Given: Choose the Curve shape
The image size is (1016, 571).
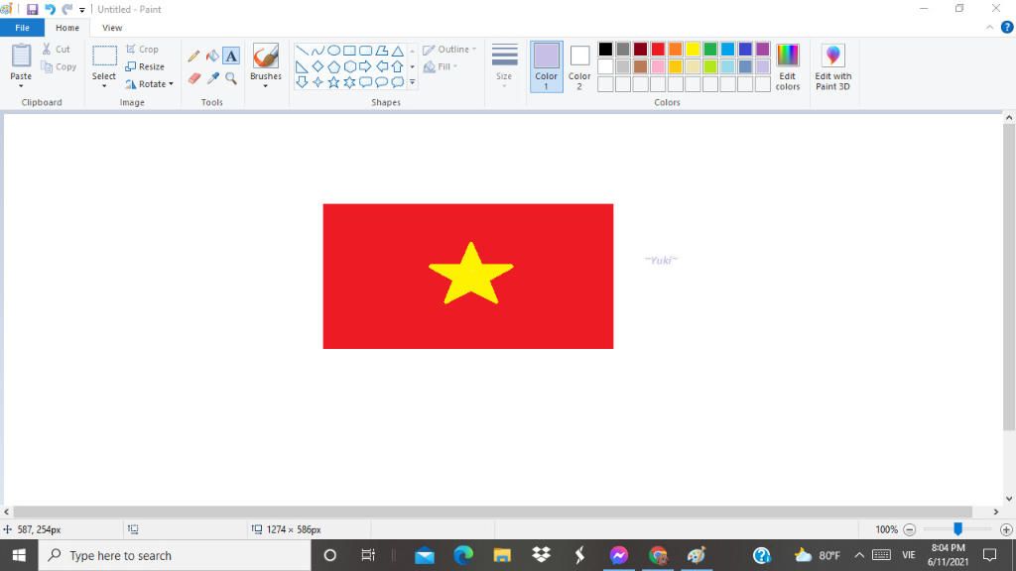Looking at the screenshot, I should (317, 51).
